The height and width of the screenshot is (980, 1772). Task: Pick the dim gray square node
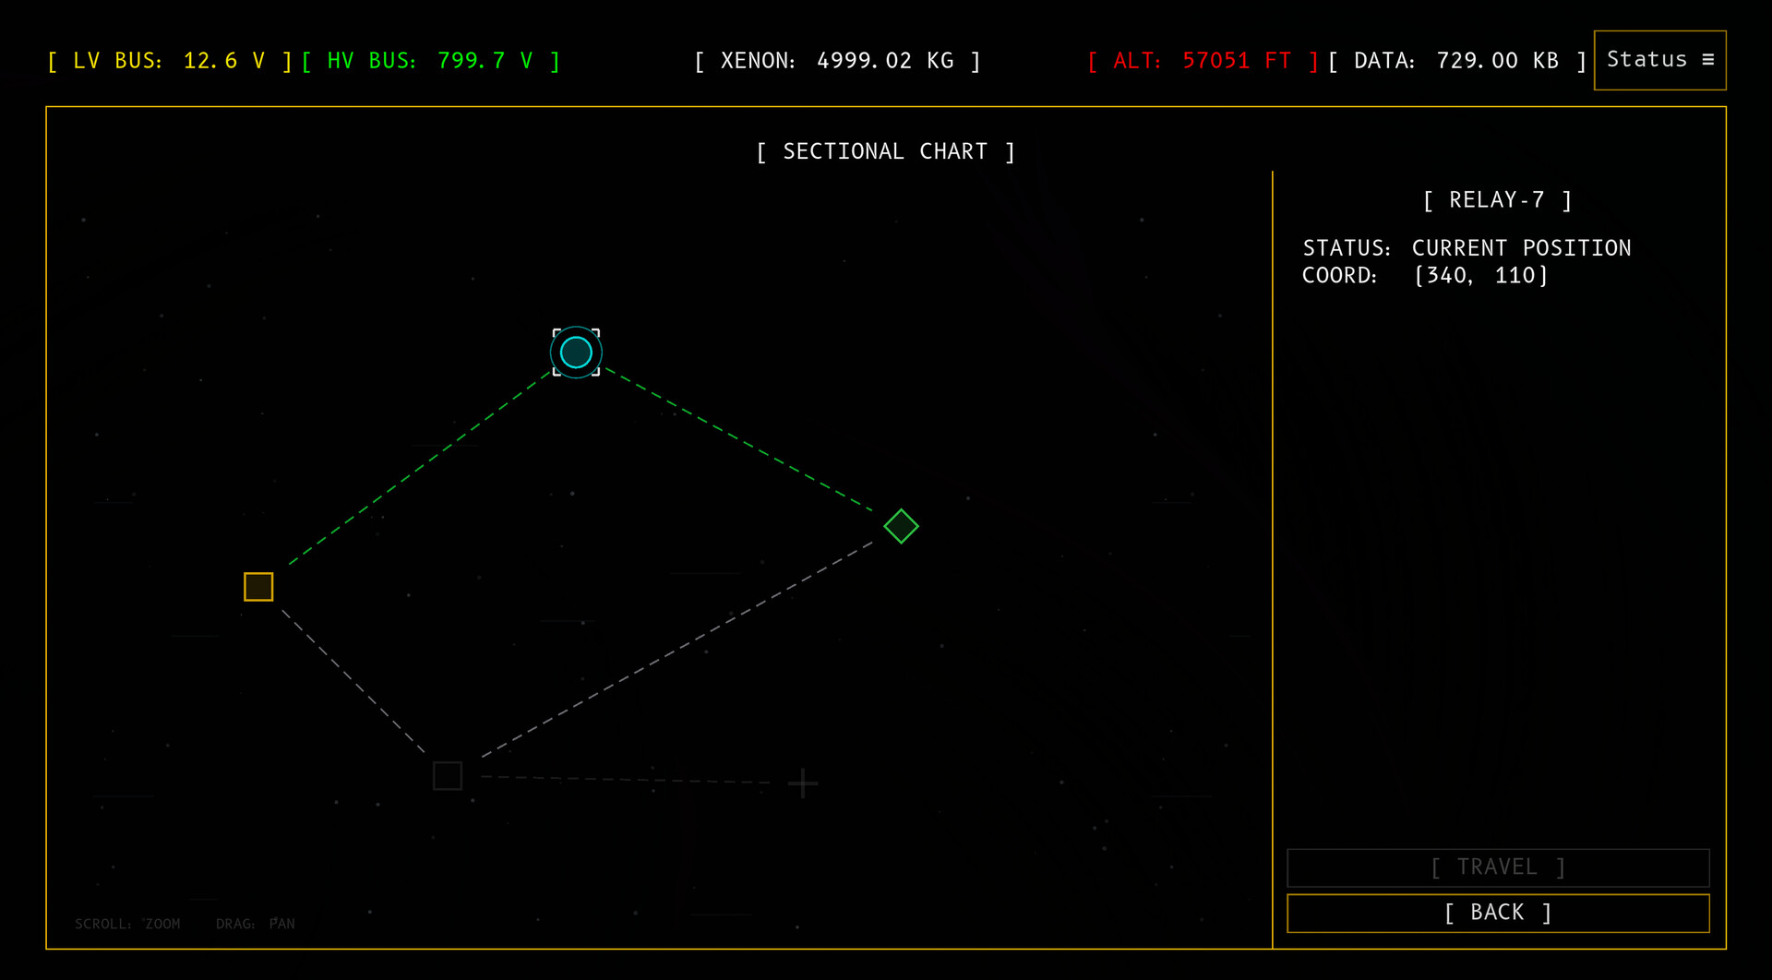[448, 776]
